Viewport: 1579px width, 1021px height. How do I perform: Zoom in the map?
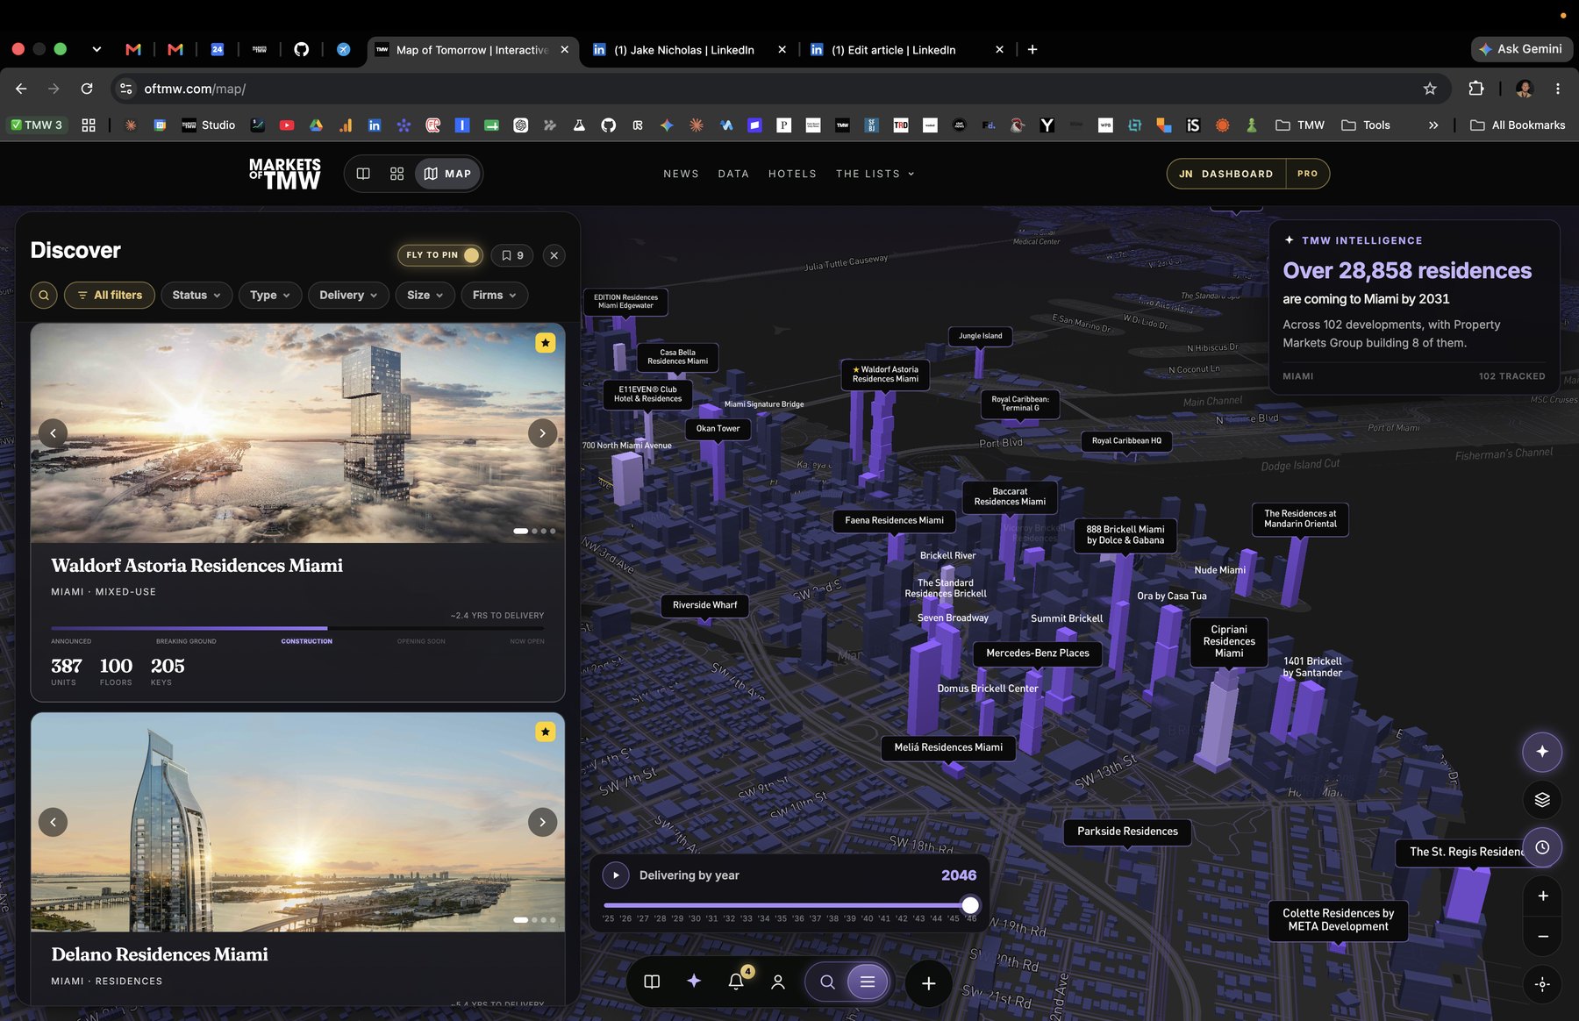pyautogui.click(x=1542, y=896)
